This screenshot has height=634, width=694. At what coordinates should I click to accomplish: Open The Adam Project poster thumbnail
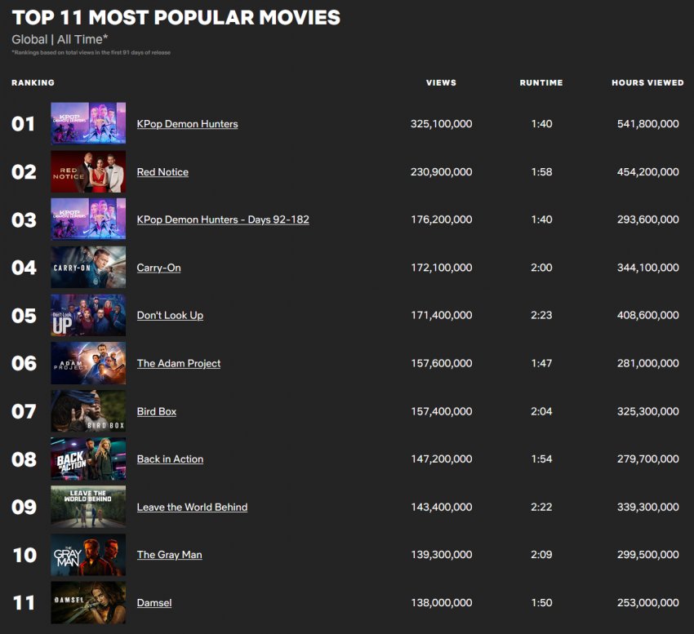[88, 363]
